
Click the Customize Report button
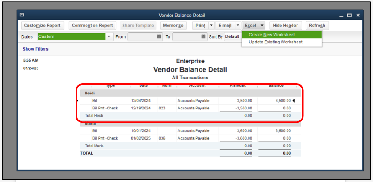coord(43,26)
